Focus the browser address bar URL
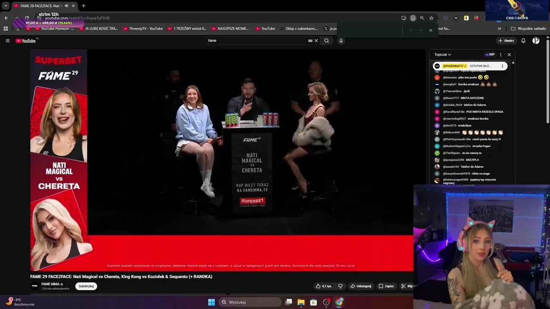The height and width of the screenshot is (309, 550). [77, 18]
